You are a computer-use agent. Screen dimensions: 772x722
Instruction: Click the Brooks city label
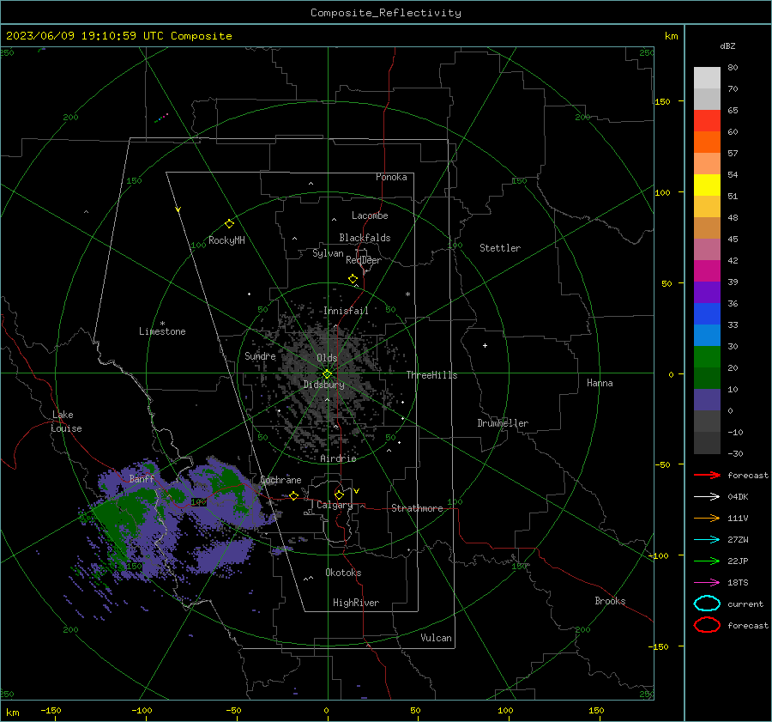pos(610,601)
